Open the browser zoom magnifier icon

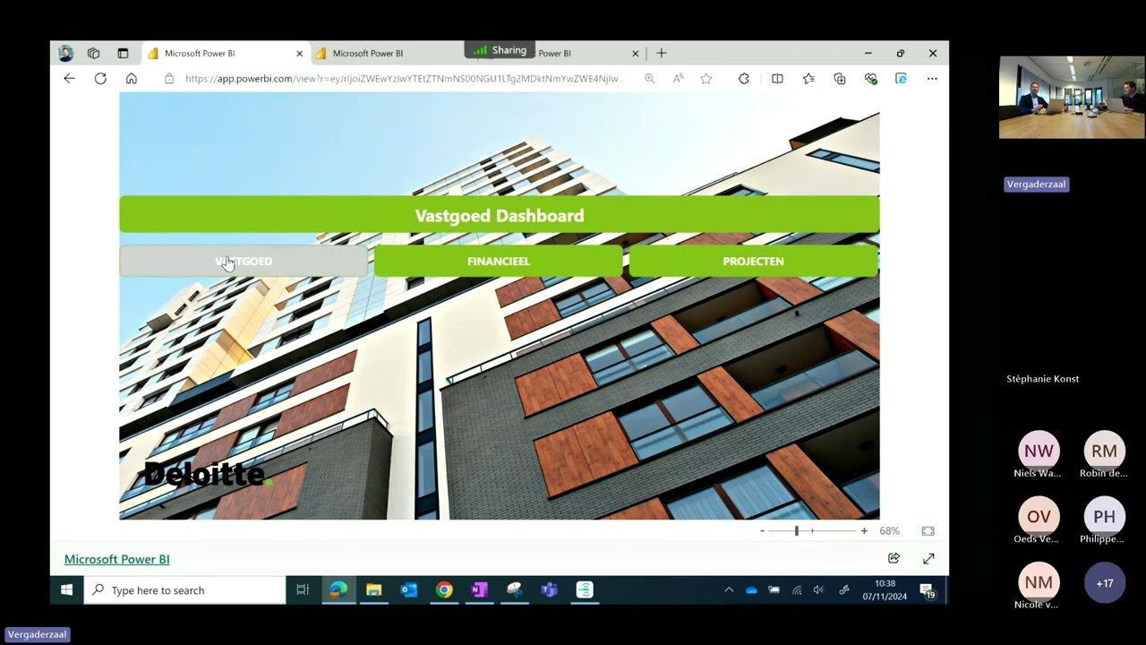(649, 79)
